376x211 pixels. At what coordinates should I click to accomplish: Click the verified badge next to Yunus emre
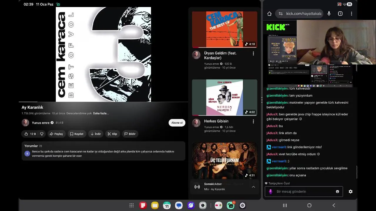(52, 123)
